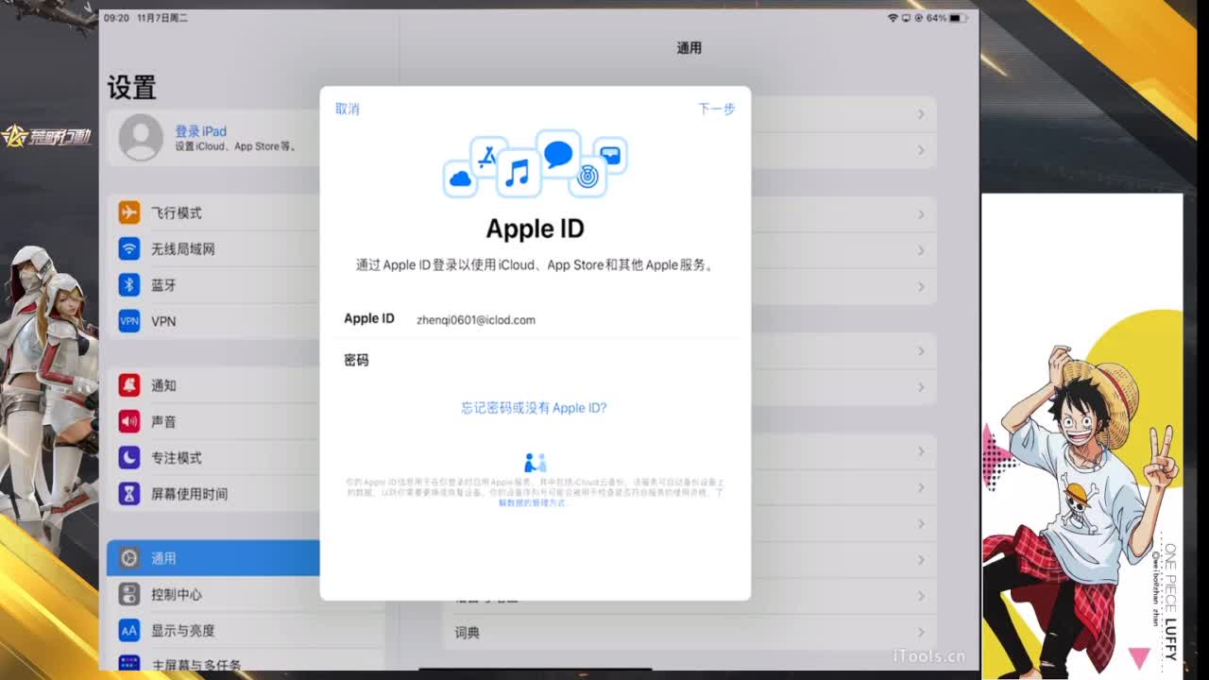This screenshot has height=680, width=1209.
Task: Open the 屏幕使用时间 settings row
Action: pos(213,493)
